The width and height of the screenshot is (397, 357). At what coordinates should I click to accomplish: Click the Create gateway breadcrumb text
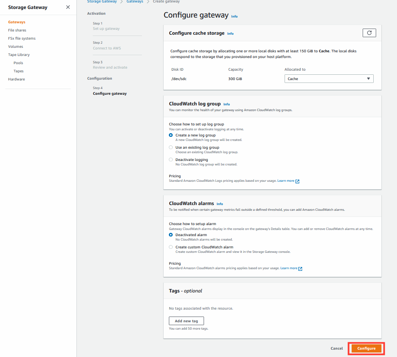point(166,2)
